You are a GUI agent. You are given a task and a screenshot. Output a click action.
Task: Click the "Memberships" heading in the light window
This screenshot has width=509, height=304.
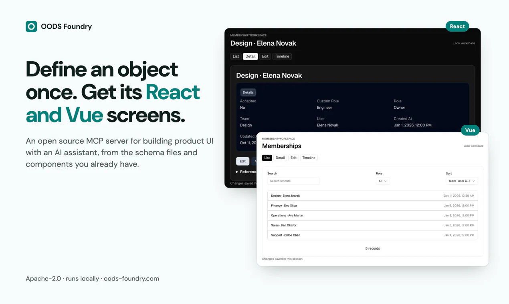coord(282,146)
